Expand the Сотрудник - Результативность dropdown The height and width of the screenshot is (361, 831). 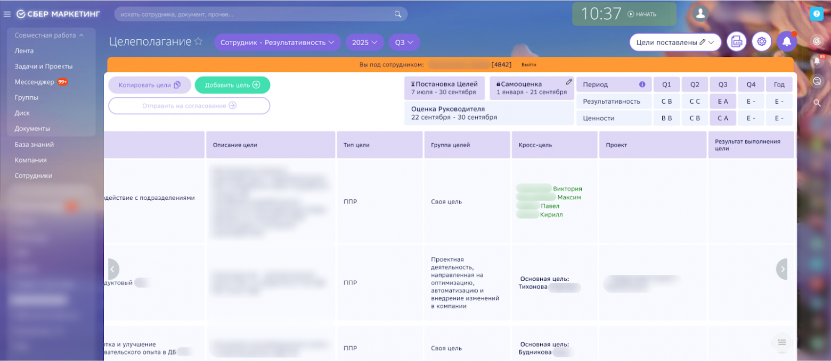(x=278, y=43)
